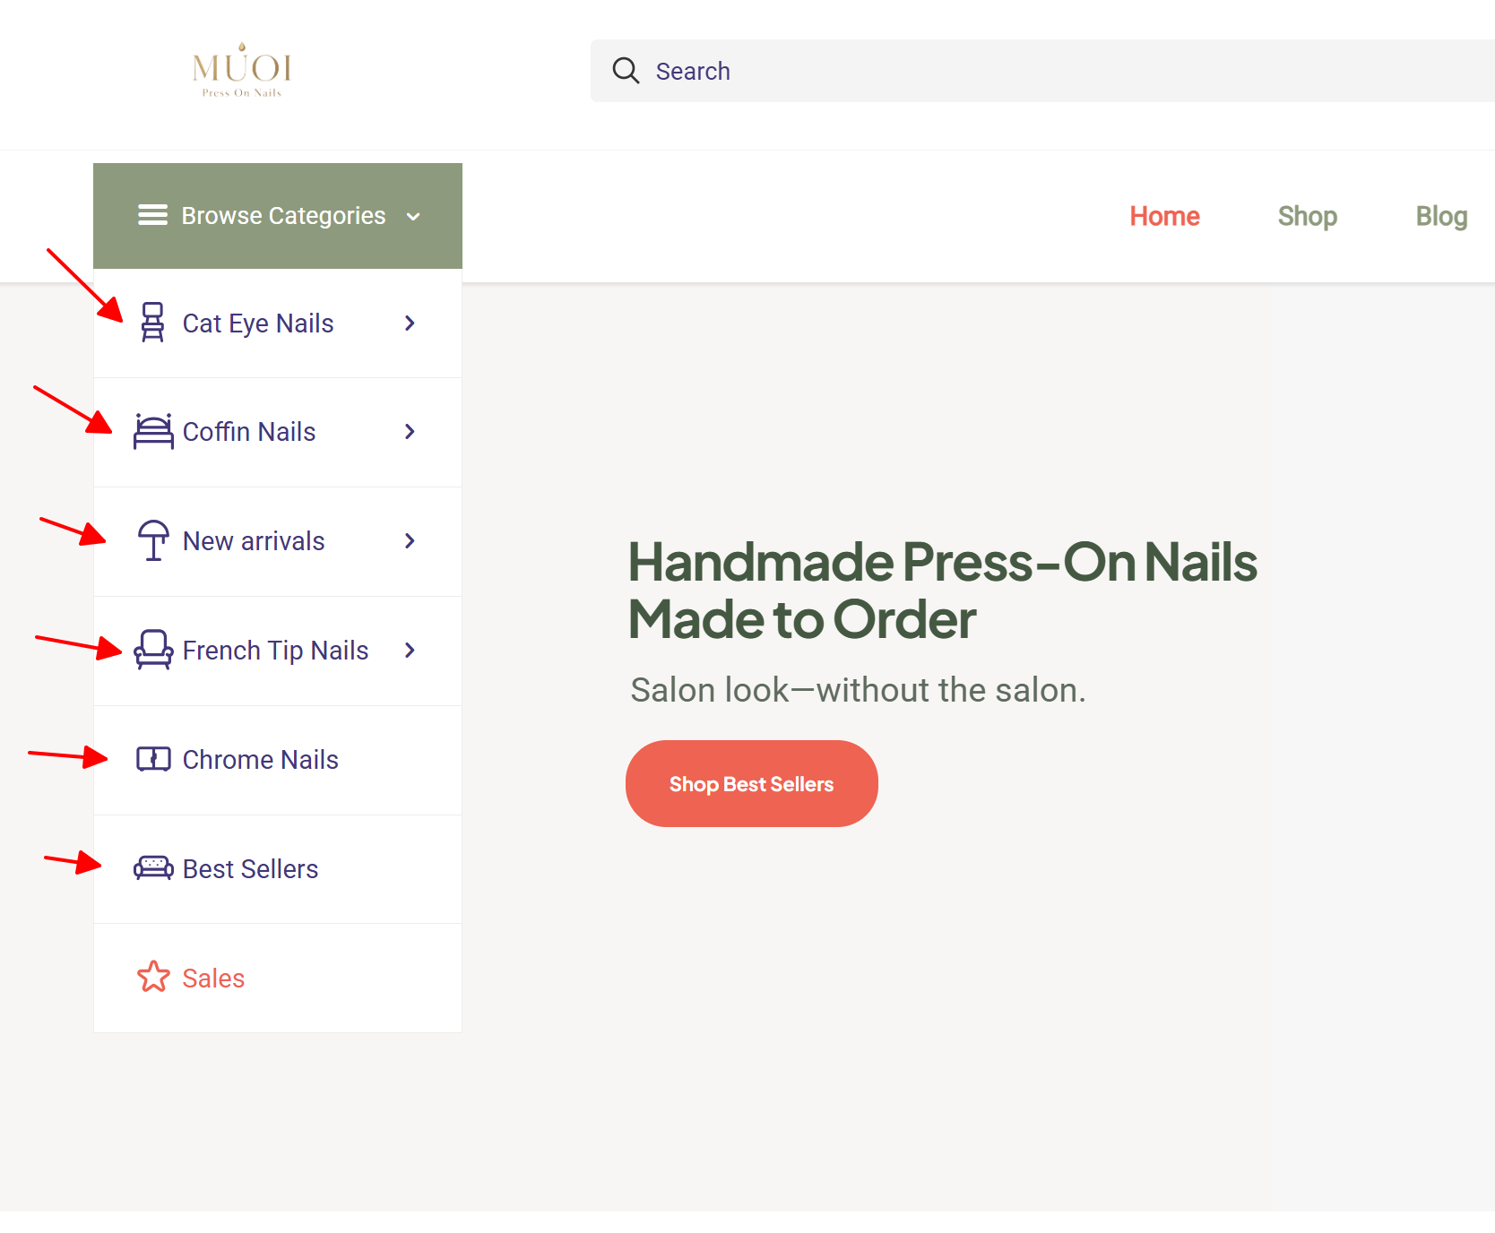
Task: Click the sofa icon beside Best Sellers
Action: click(153, 868)
